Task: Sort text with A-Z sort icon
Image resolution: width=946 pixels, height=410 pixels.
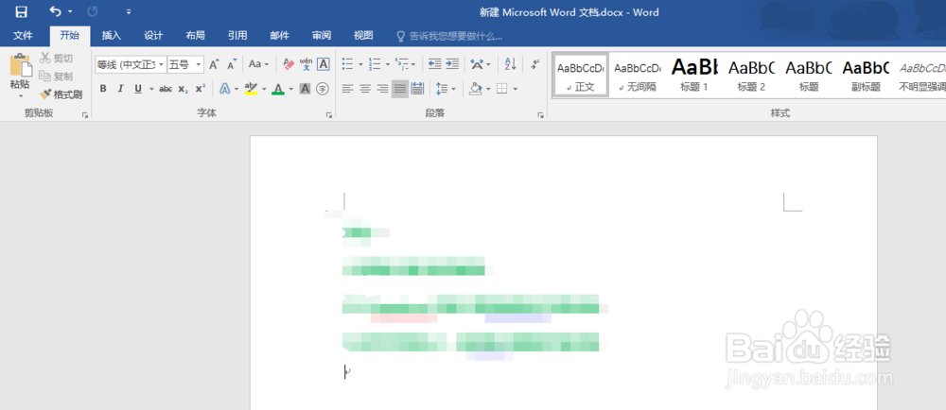Action: tap(511, 64)
